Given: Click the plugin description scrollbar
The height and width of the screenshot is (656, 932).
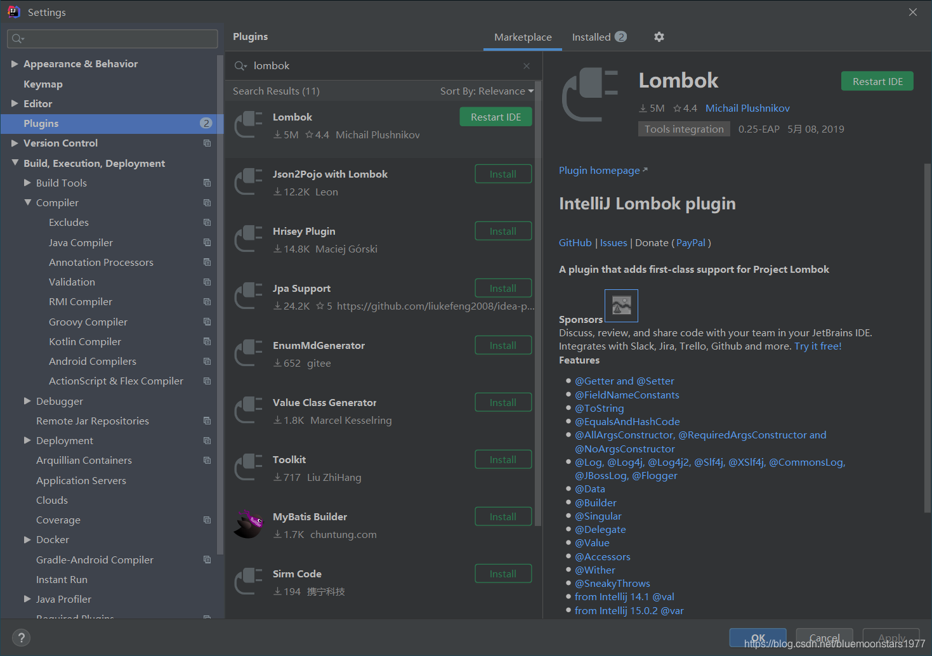Looking at the screenshot, I should point(927,338).
